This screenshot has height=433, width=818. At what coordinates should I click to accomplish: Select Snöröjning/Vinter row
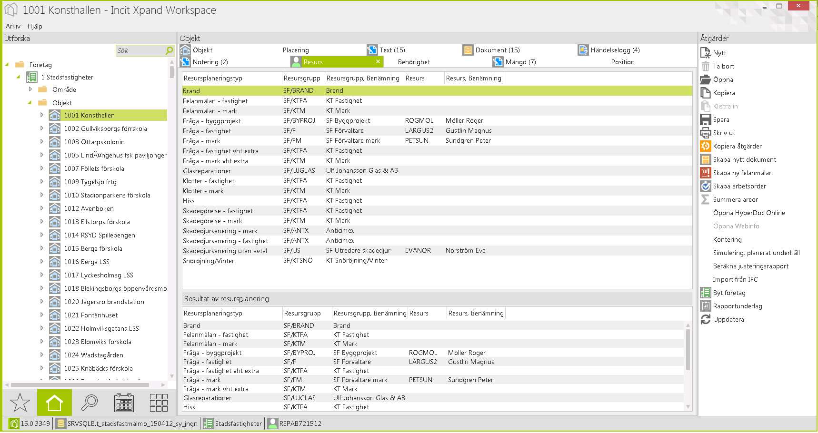point(437,261)
